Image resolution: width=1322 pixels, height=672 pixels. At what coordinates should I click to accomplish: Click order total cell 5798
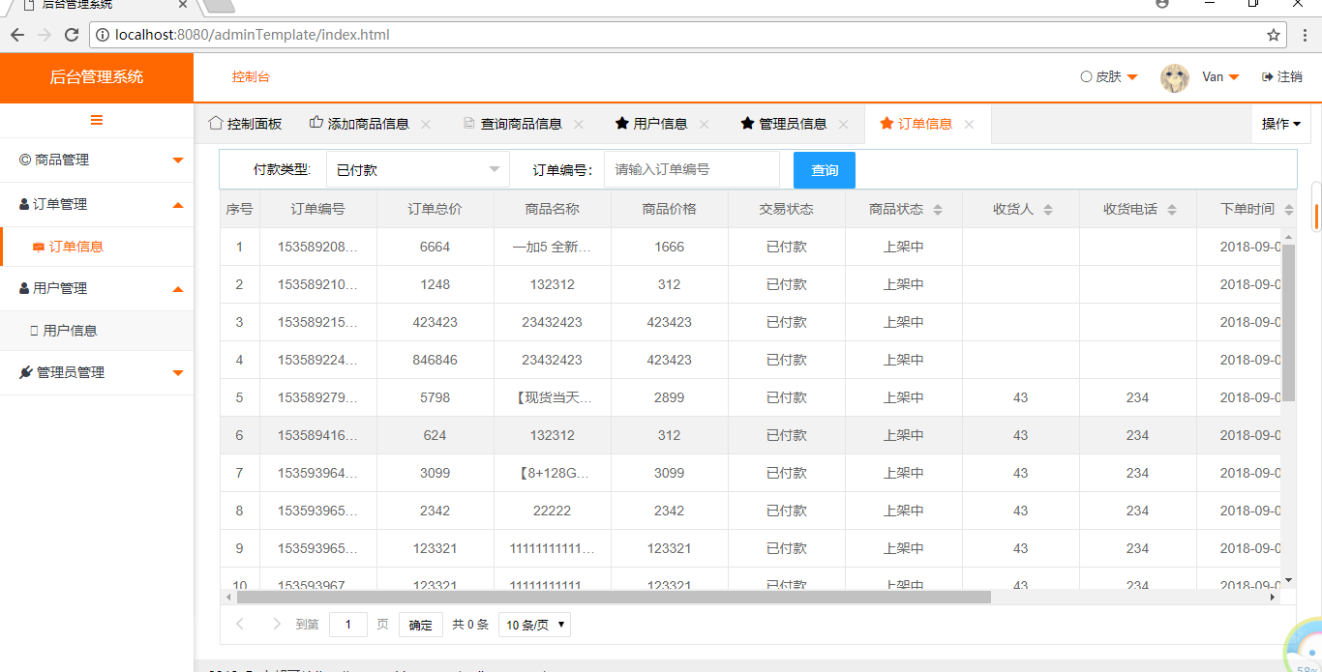pyautogui.click(x=436, y=397)
